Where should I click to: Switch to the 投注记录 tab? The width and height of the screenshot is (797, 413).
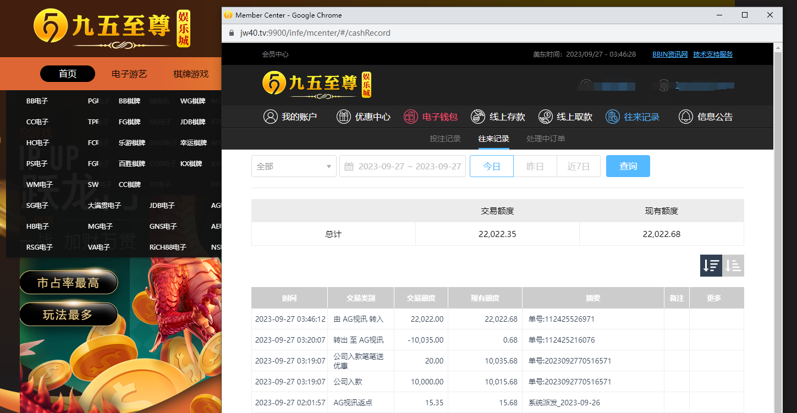445,139
